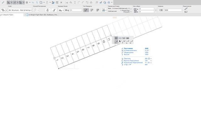Click the baseline offset icon

coord(67,10)
